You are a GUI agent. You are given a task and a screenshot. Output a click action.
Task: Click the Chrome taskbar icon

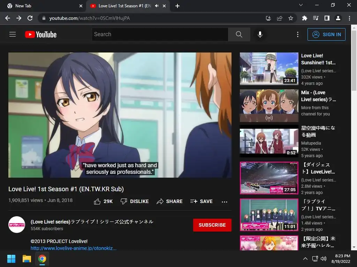coord(42,259)
